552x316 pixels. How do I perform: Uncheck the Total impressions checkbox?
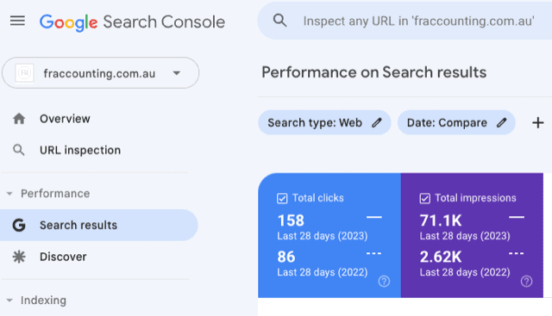pyautogui.click(x=425, y=198)
